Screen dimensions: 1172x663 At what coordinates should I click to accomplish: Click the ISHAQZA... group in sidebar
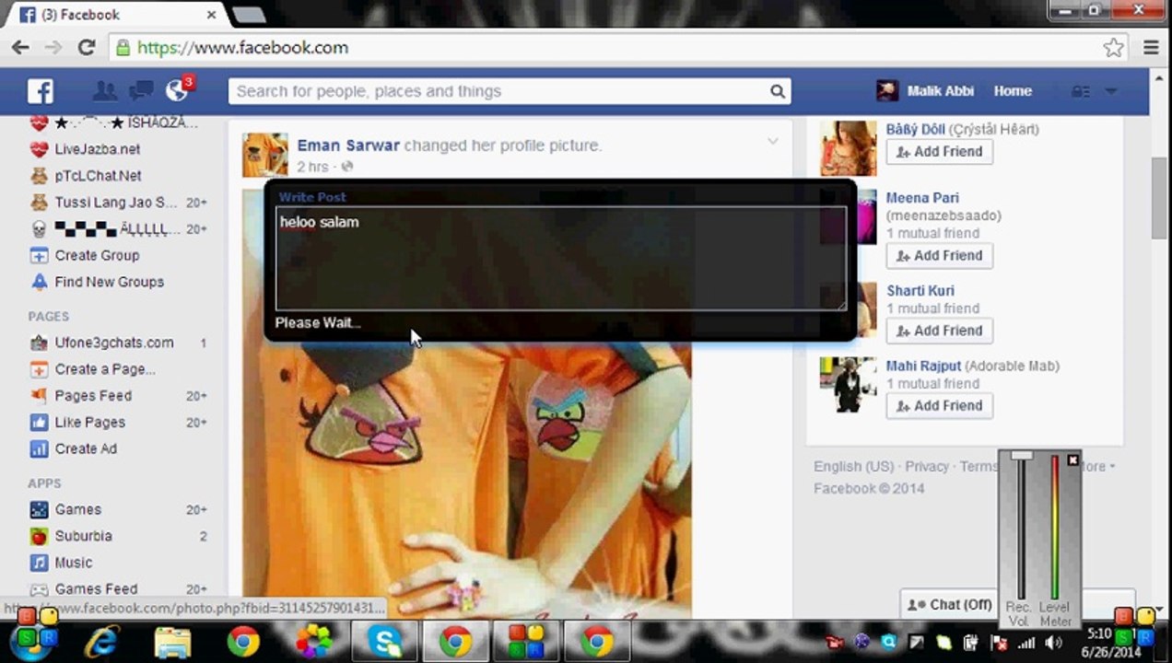click(126, 123)
